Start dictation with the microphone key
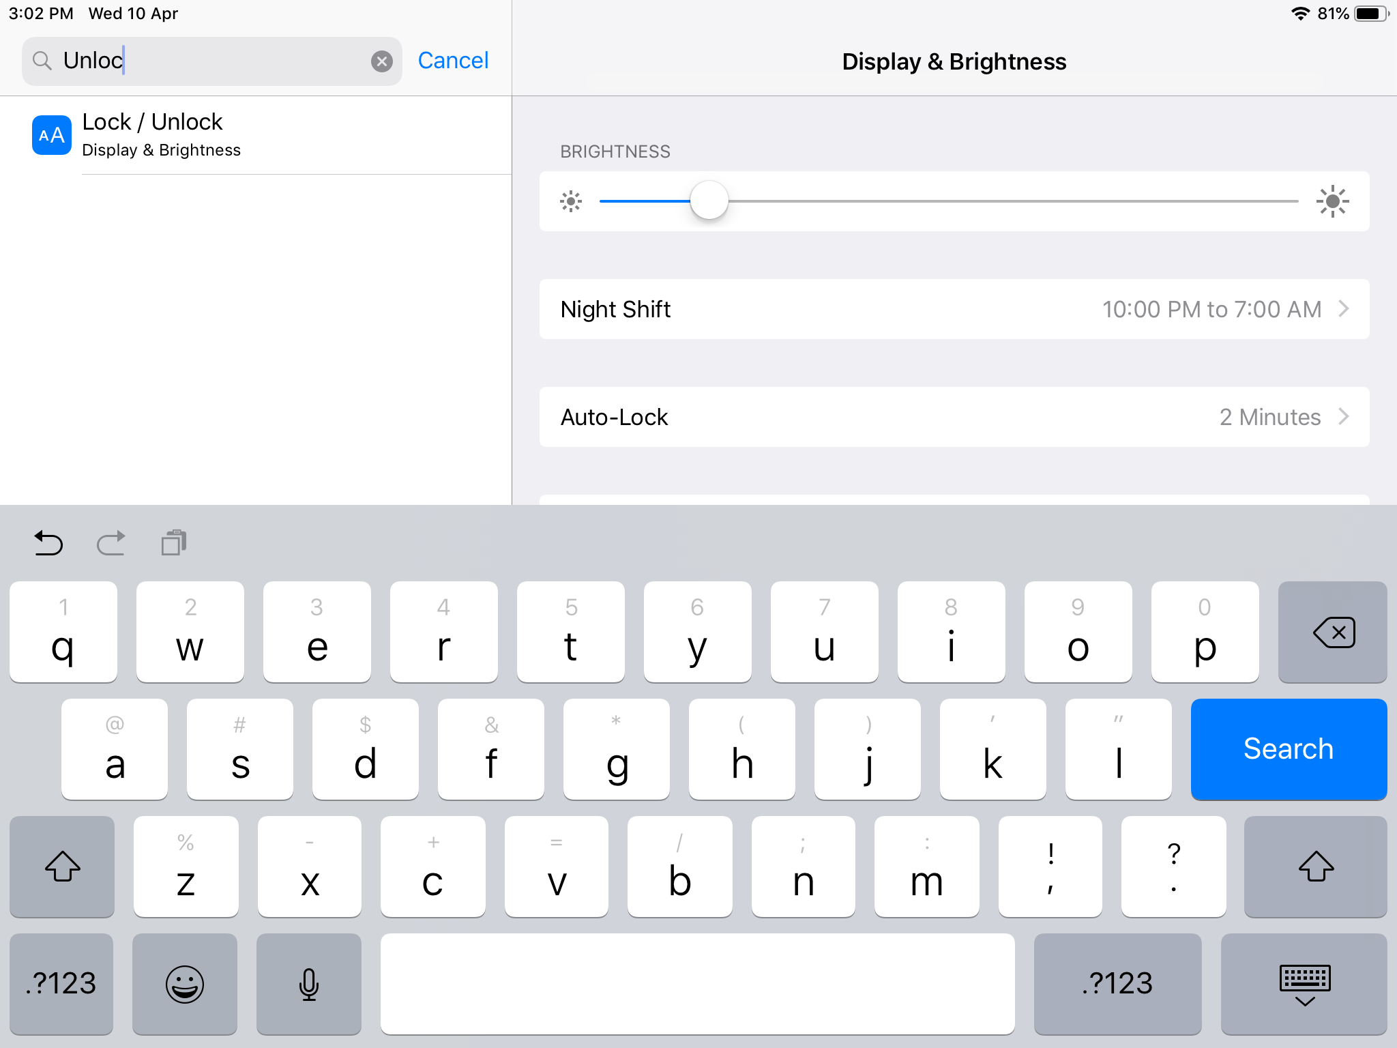This screenshot has height=1048, width=1397. (x=308, y=984)
